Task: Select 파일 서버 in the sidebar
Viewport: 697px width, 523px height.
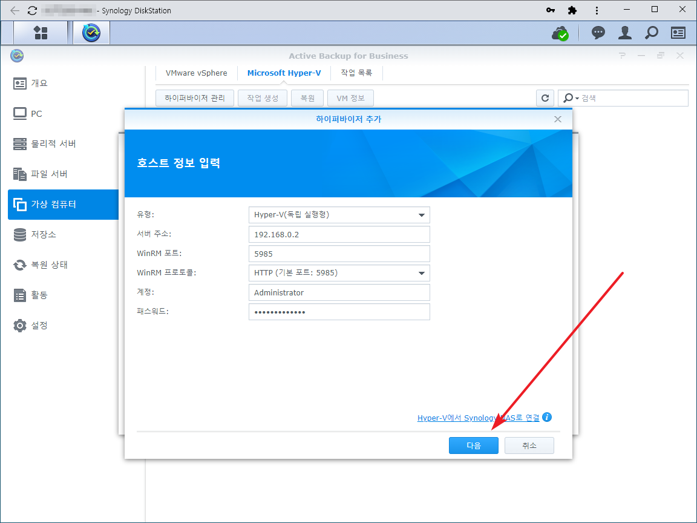Action: pyautogui.click(x=41, y=174)
